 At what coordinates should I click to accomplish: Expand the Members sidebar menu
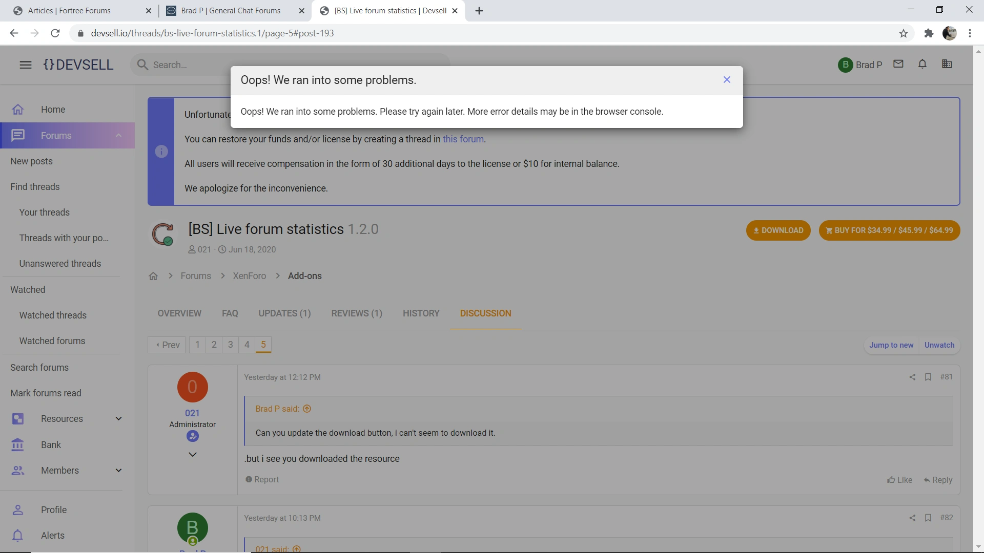point(118,471)
